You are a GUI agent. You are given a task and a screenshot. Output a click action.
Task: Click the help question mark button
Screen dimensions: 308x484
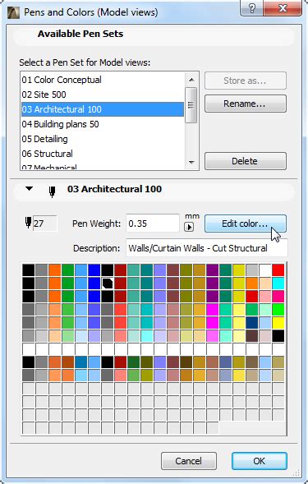pyautogui.click(x=251, y=8)
